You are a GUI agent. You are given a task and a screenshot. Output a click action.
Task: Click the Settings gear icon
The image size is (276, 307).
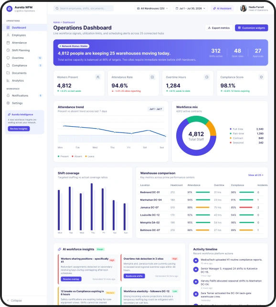(x=8, y=103)
